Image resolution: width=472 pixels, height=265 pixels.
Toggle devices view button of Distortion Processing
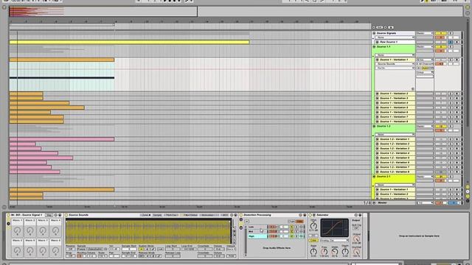click(241, 228)
